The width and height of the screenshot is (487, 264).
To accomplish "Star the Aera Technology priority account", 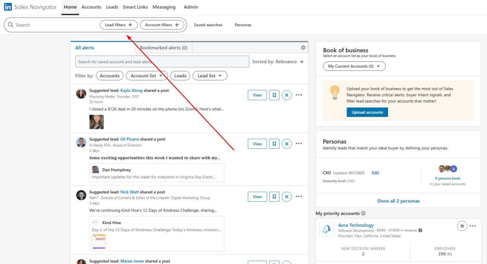I will coord(462,226).
